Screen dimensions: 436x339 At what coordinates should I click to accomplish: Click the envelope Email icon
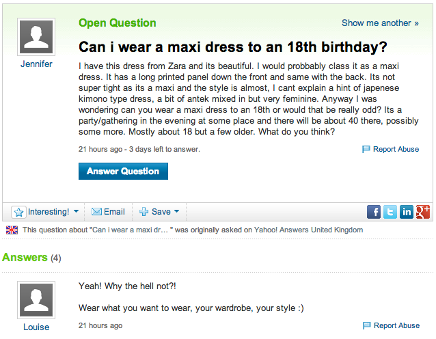pyautogui.click(x=96, y=212)
